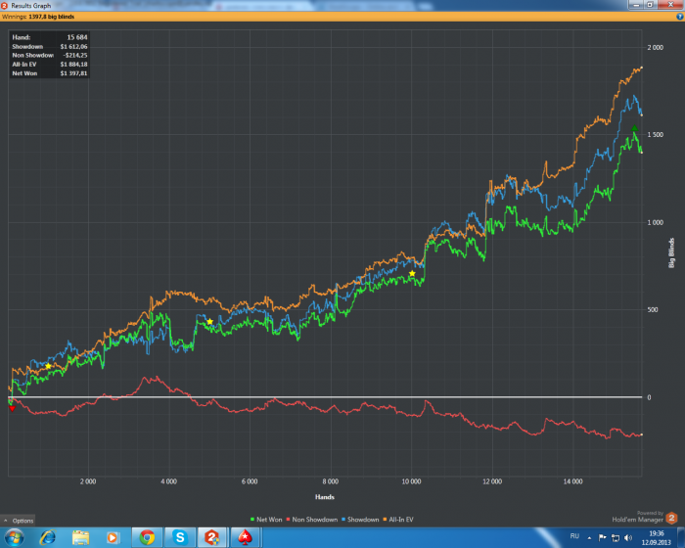Toggle the Showdown legend entry
The image size is (685, 548).
pyautogui.click(x=360, y=520)
